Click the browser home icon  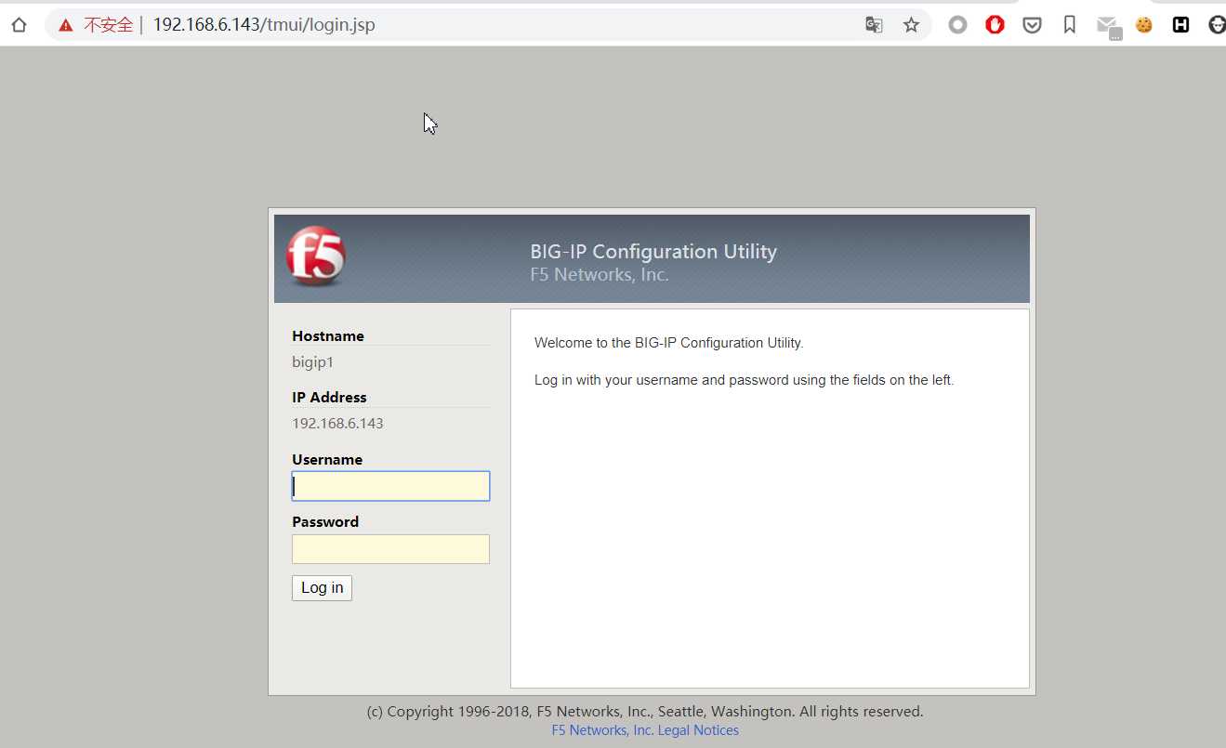[19, 25]
